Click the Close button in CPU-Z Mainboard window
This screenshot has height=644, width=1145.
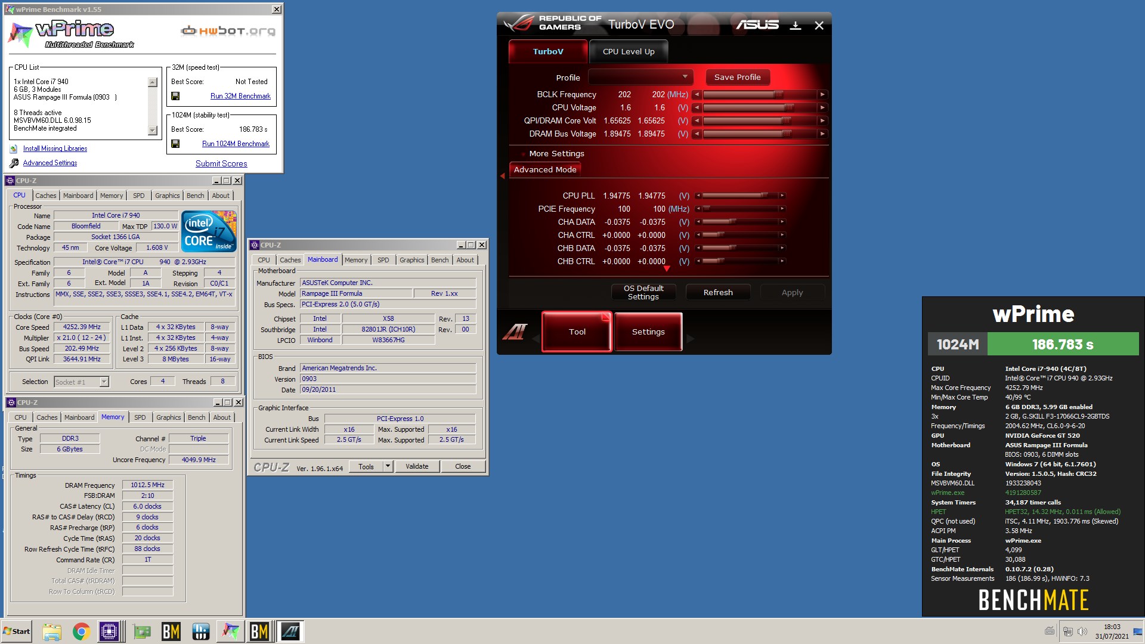pos(463,466)
